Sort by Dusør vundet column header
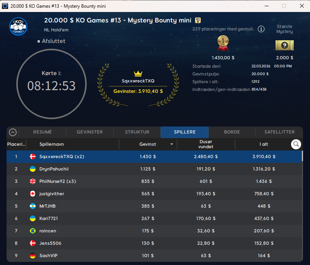The image size is (310, 265). [x=206, y=144]
